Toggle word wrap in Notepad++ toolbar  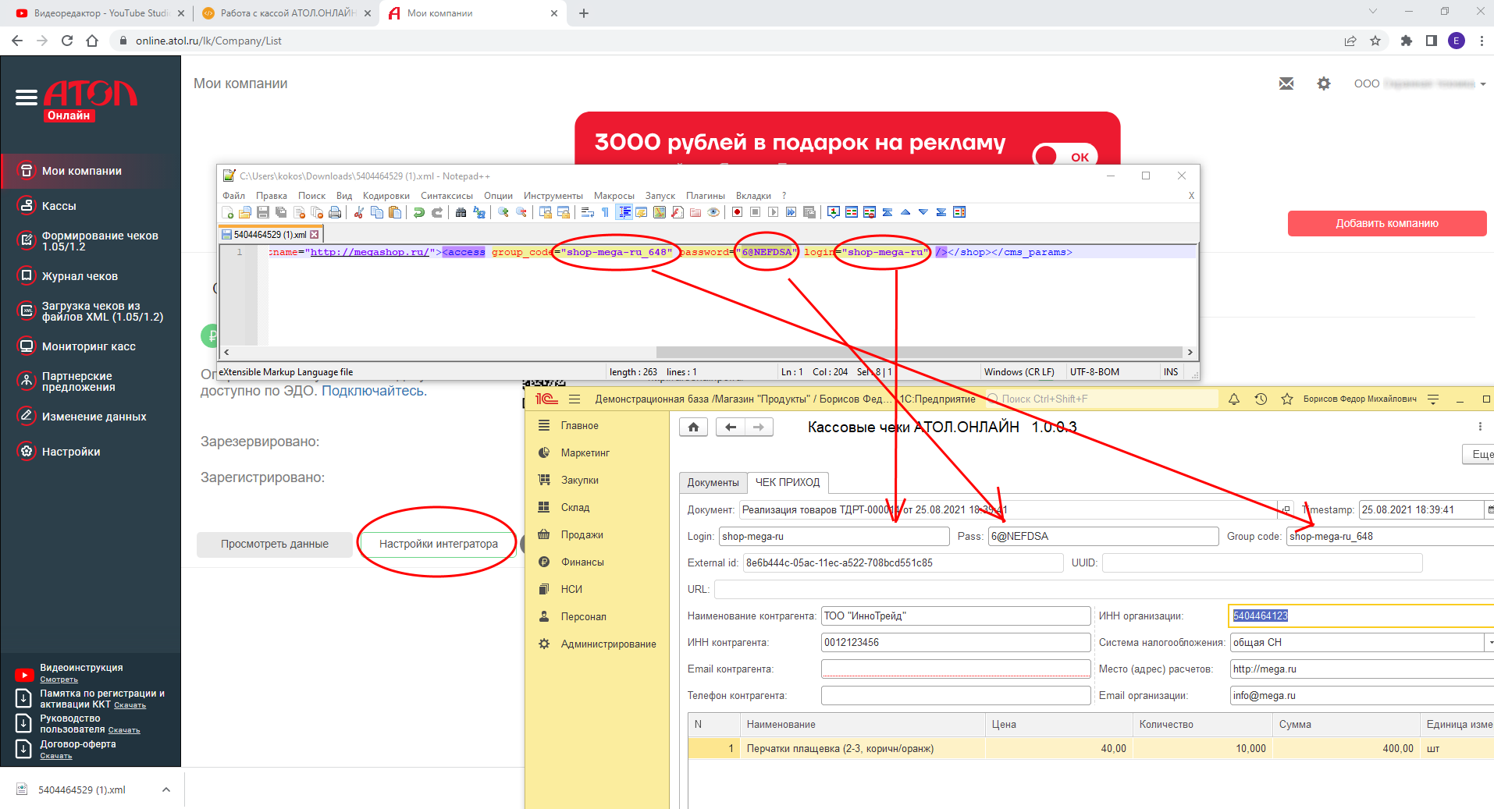[x=587, y=212]
